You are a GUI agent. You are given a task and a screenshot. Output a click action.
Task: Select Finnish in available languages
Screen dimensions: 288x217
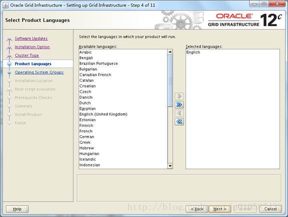tap(123, 126)
